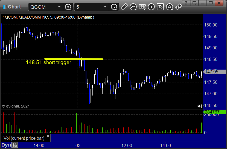
Task: Expand the interval 5 dropdown arrow
Action: click(x=105, y=7)
